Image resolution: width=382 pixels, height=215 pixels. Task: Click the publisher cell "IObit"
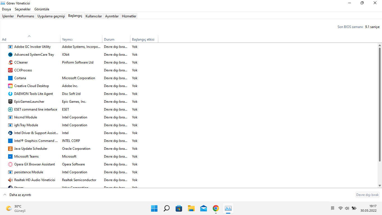click(66, 55)
